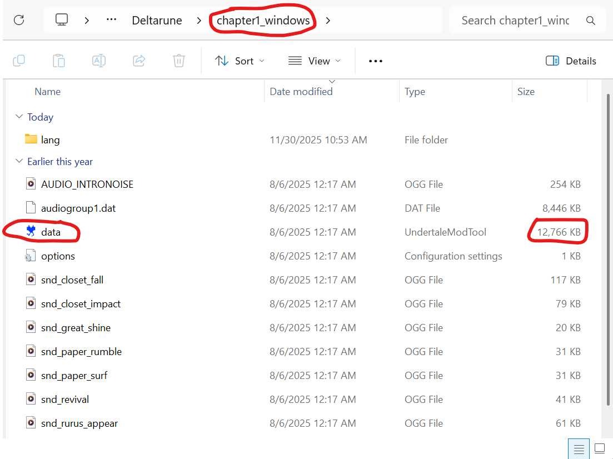Click the This PC monitor icon
Screen dimensions: 613x459
(62, 20)
